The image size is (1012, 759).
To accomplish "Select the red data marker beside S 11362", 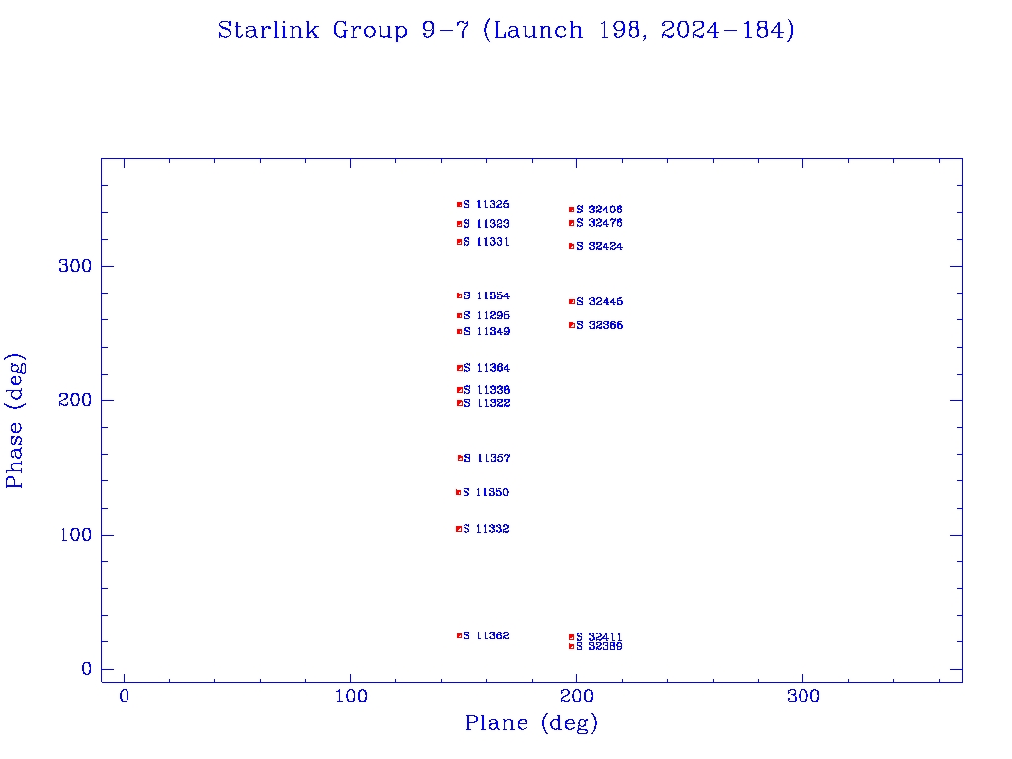I will click(459, 635).
